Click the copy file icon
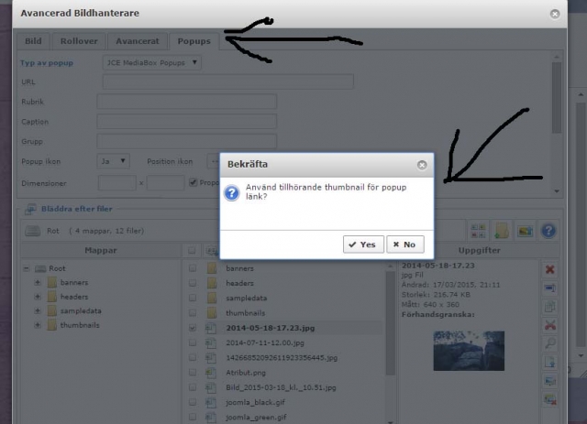 tap(550, 306)
